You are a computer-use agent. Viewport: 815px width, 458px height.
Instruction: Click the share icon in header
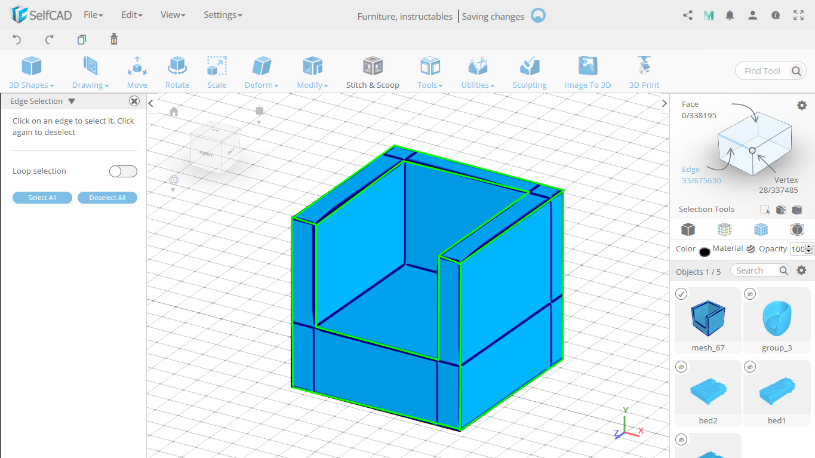point(688,16)
